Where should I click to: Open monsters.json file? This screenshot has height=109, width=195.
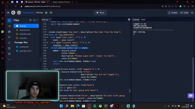point(25,34)
